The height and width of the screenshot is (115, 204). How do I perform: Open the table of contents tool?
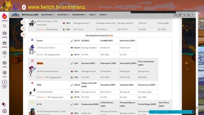tap(23, 28)
